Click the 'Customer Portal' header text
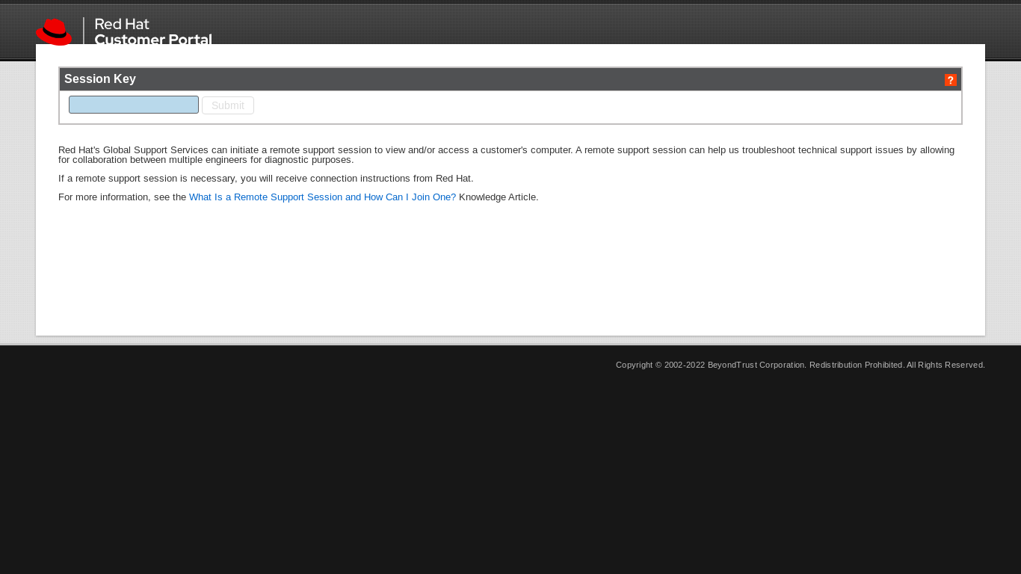This screenshot has width=1021, height=574. pos(153,40)
